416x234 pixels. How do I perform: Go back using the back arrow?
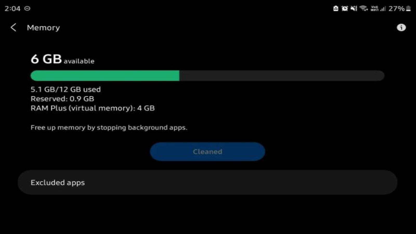coord(13,27)
